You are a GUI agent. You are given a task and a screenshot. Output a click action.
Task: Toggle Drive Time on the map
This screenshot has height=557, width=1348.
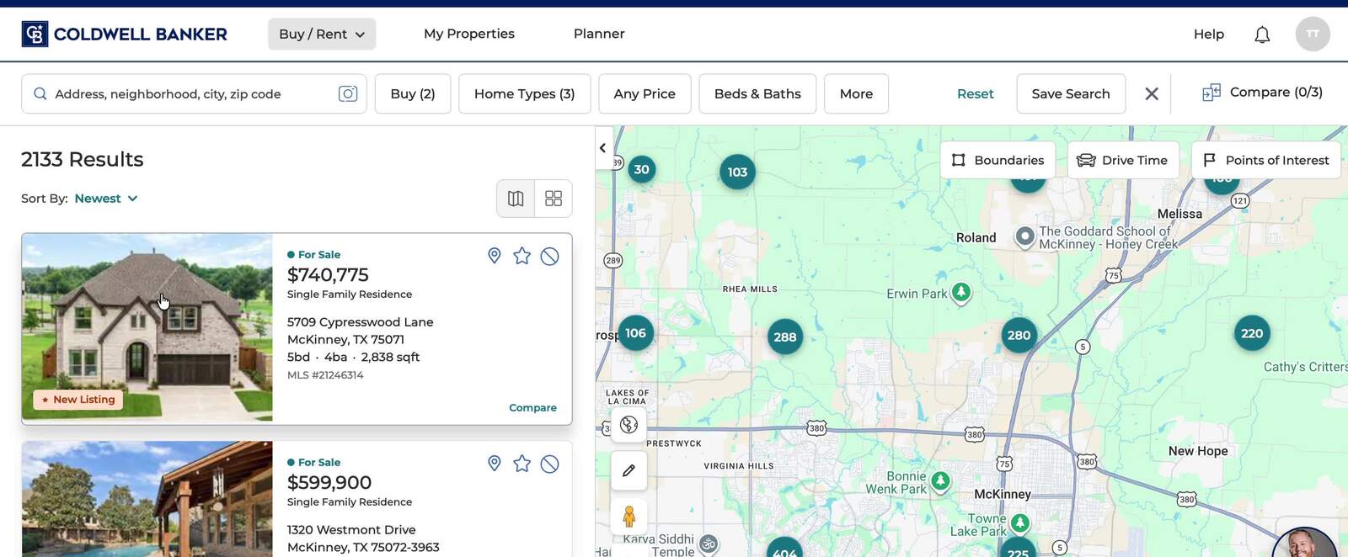point(1123,160)
